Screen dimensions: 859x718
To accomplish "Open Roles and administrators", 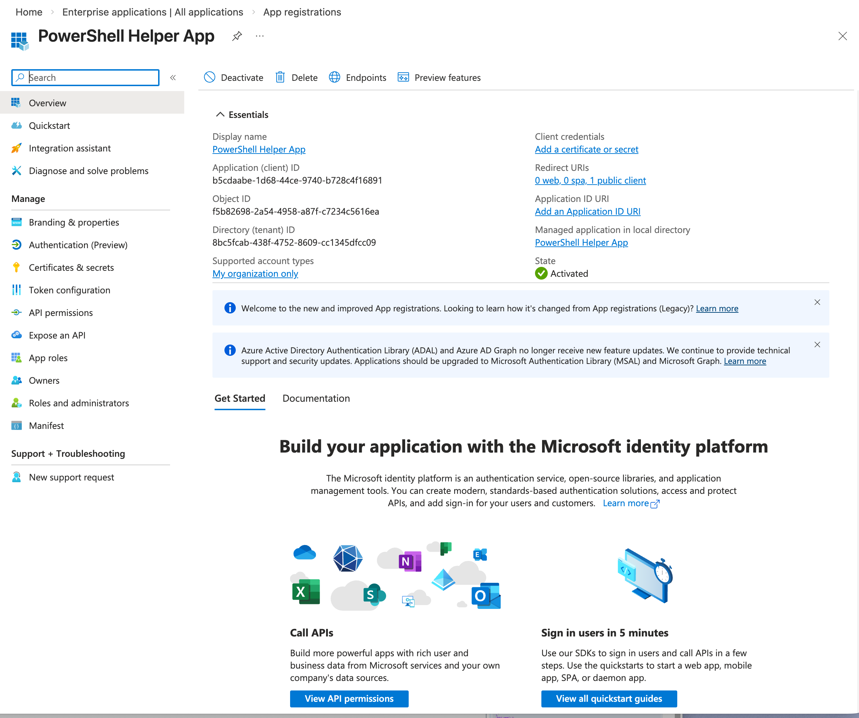I will [79, 403].
